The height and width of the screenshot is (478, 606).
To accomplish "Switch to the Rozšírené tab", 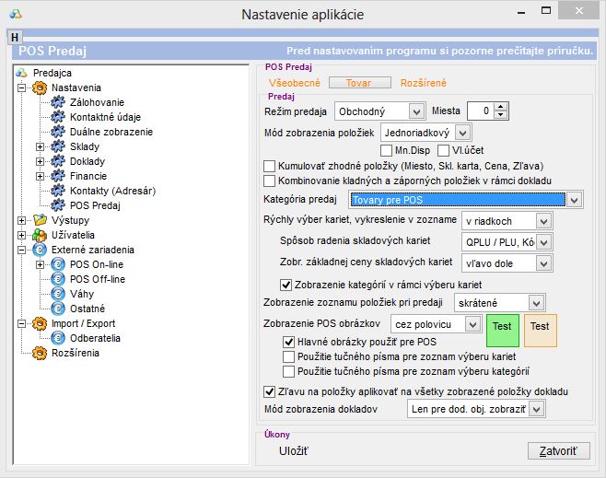I will [425, 83].
